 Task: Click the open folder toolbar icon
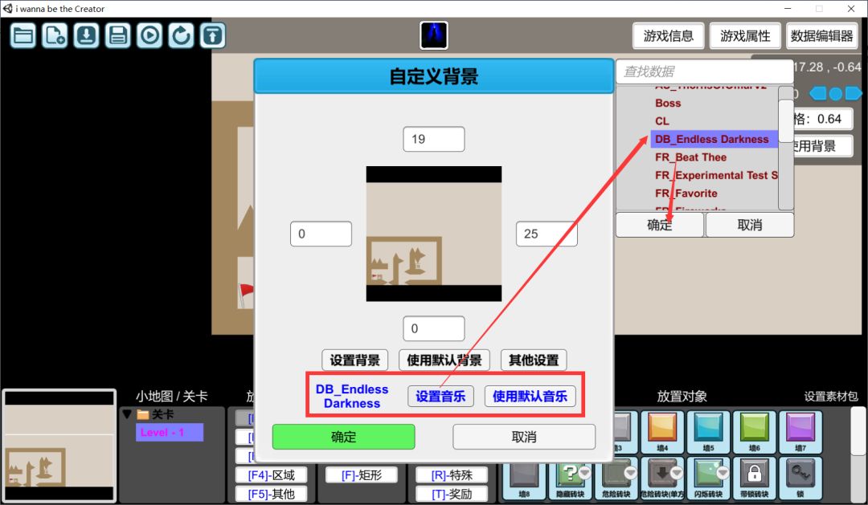tap(23, 35)
